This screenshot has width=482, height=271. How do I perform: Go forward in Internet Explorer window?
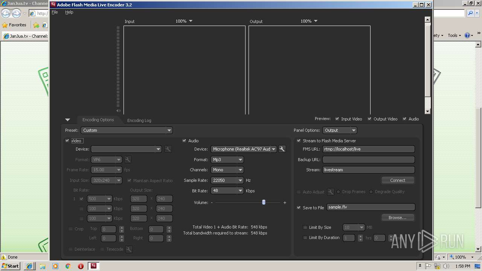[16, 14]
